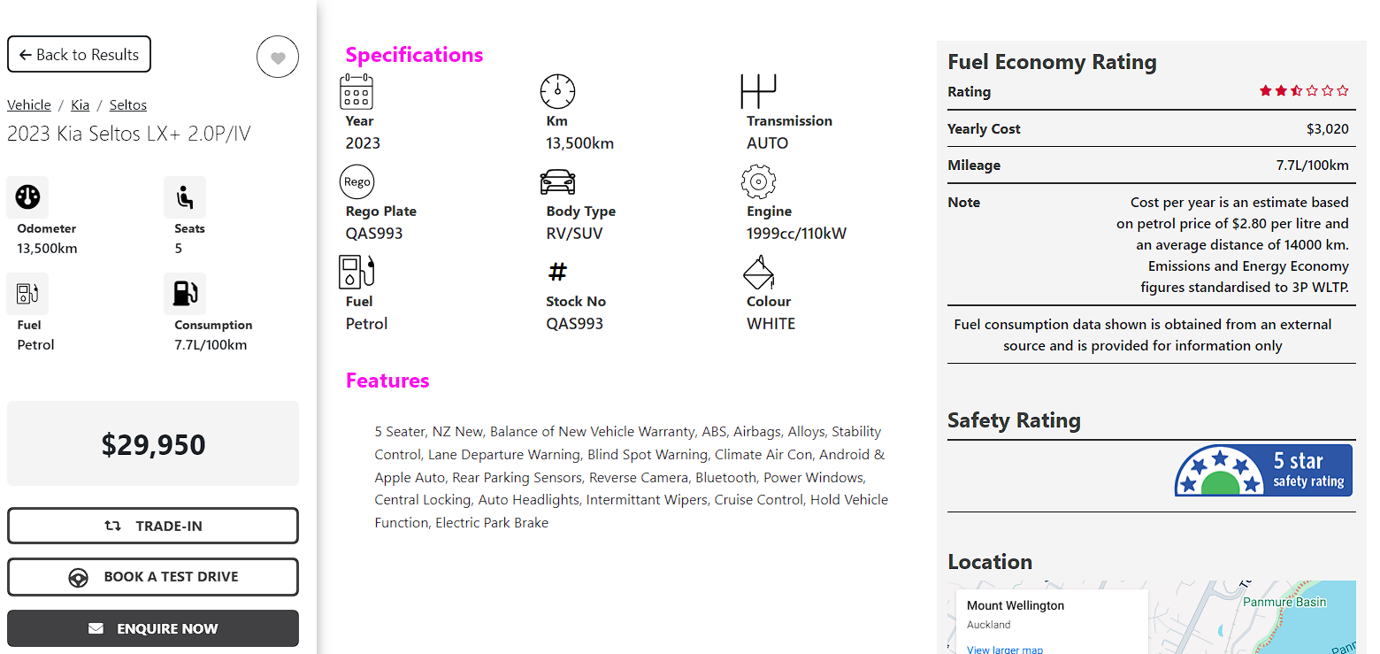Click the Panmure Basin map label
1380x654 pixels.
1284,602
